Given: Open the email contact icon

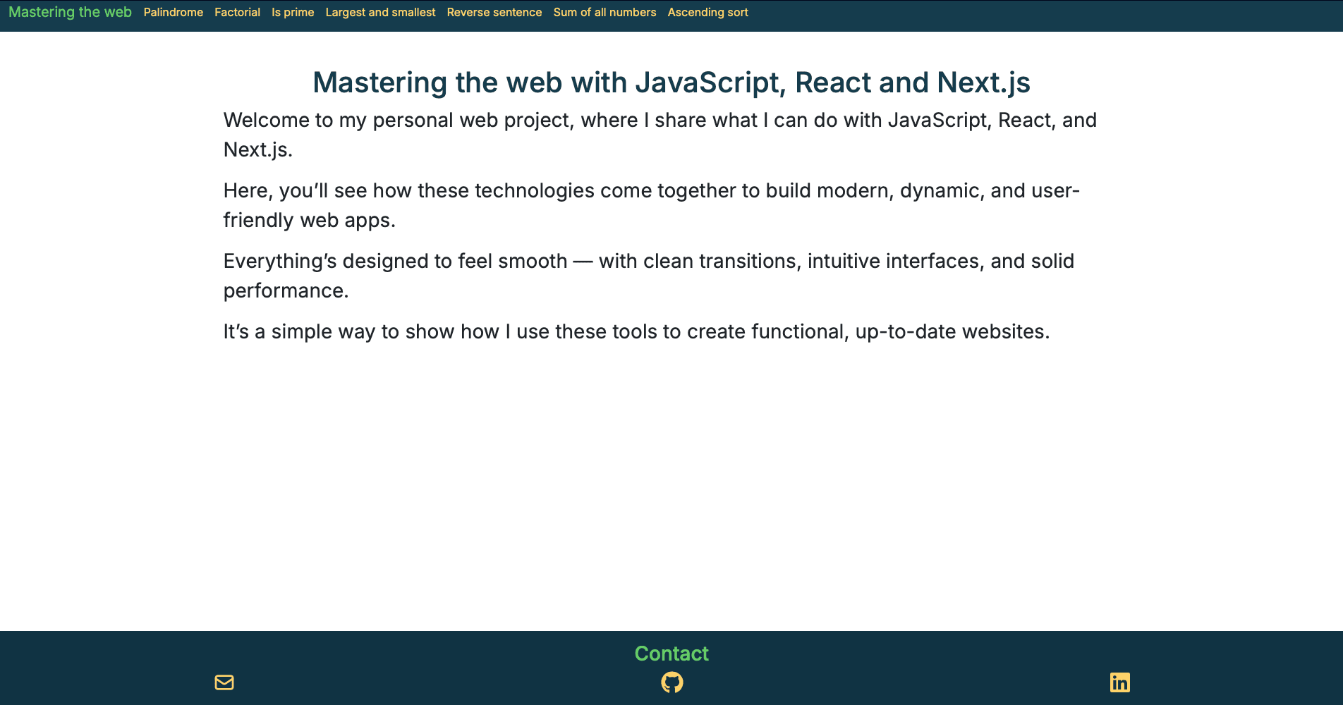Looking at the screenshot, I should pos(224,682).
